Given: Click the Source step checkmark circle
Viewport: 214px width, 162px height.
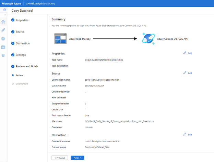Looking at the screenshot, I should coord(13,32).
